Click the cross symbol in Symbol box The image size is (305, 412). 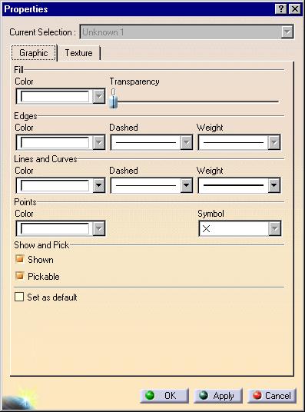pos(206,228)
